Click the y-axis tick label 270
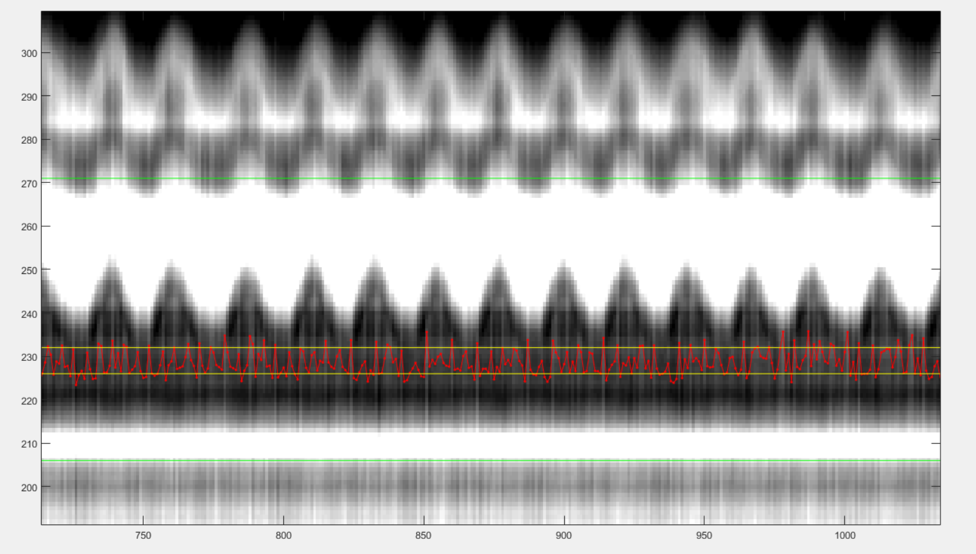Image resolution: width=976 pixels, height=554 pixels. 29,183
